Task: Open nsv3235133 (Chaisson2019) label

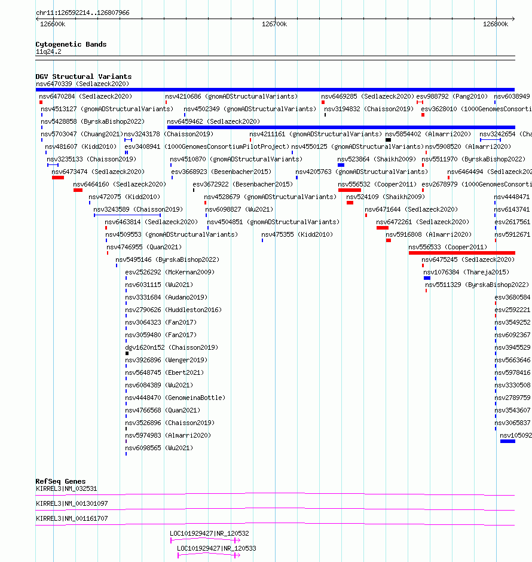Action: click(x=91, y=159)
